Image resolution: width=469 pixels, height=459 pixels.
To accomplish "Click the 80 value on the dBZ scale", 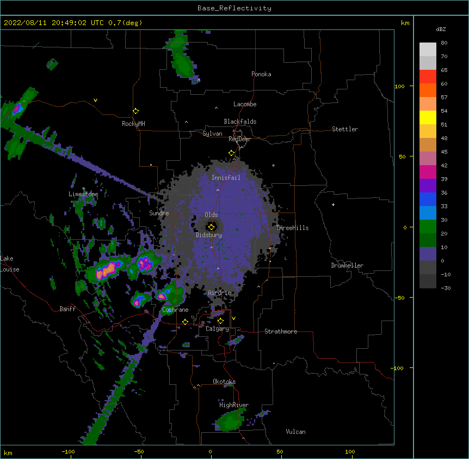I will click(x=444, y=43).
